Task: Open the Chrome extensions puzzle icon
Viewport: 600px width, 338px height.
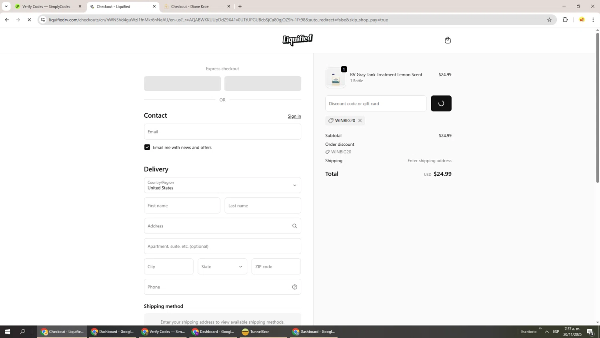Action: (x=565, y=20)
